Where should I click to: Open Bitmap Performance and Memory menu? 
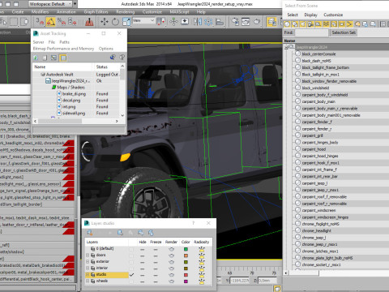pyautogui.click(x=63, y=49)
